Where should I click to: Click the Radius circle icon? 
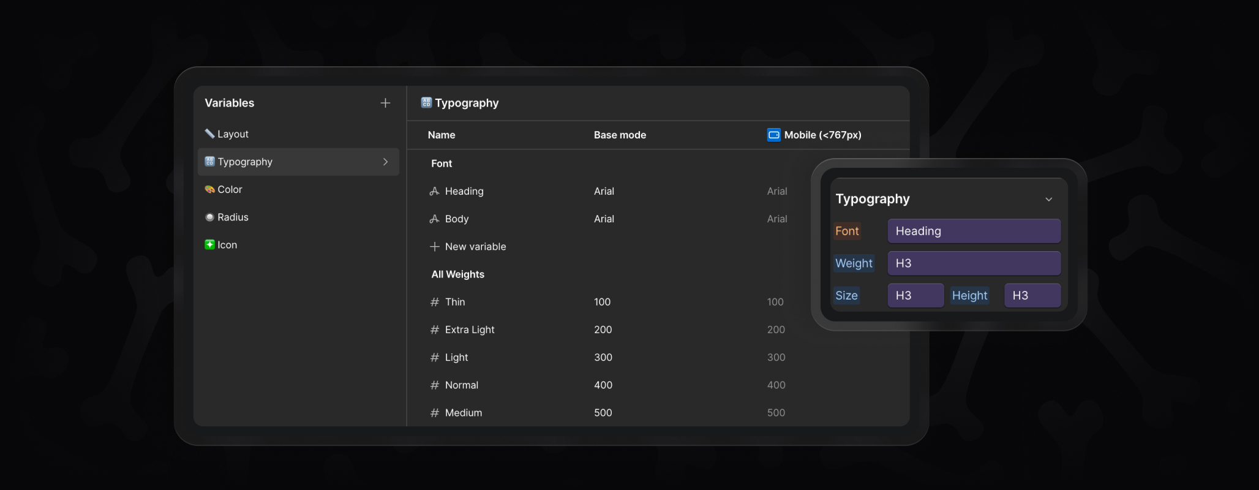point(209,217)
